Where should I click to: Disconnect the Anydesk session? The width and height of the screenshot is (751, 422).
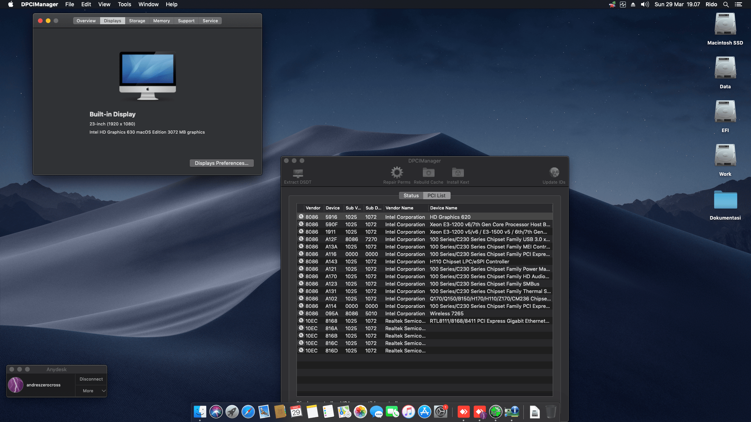[x=91, y=379]
